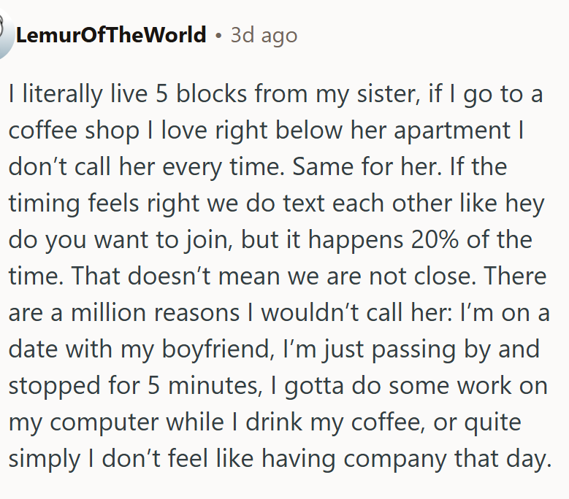Click the phrase "drink my coffee"

click(x=335, y=422)
